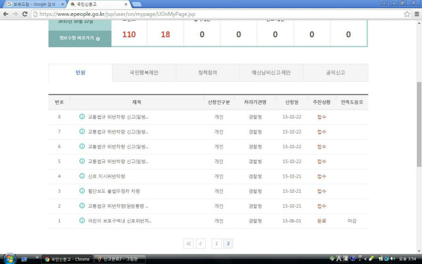Click the info icon in row 7
Screen dimensions: 422x264
[x=82, y=131]
